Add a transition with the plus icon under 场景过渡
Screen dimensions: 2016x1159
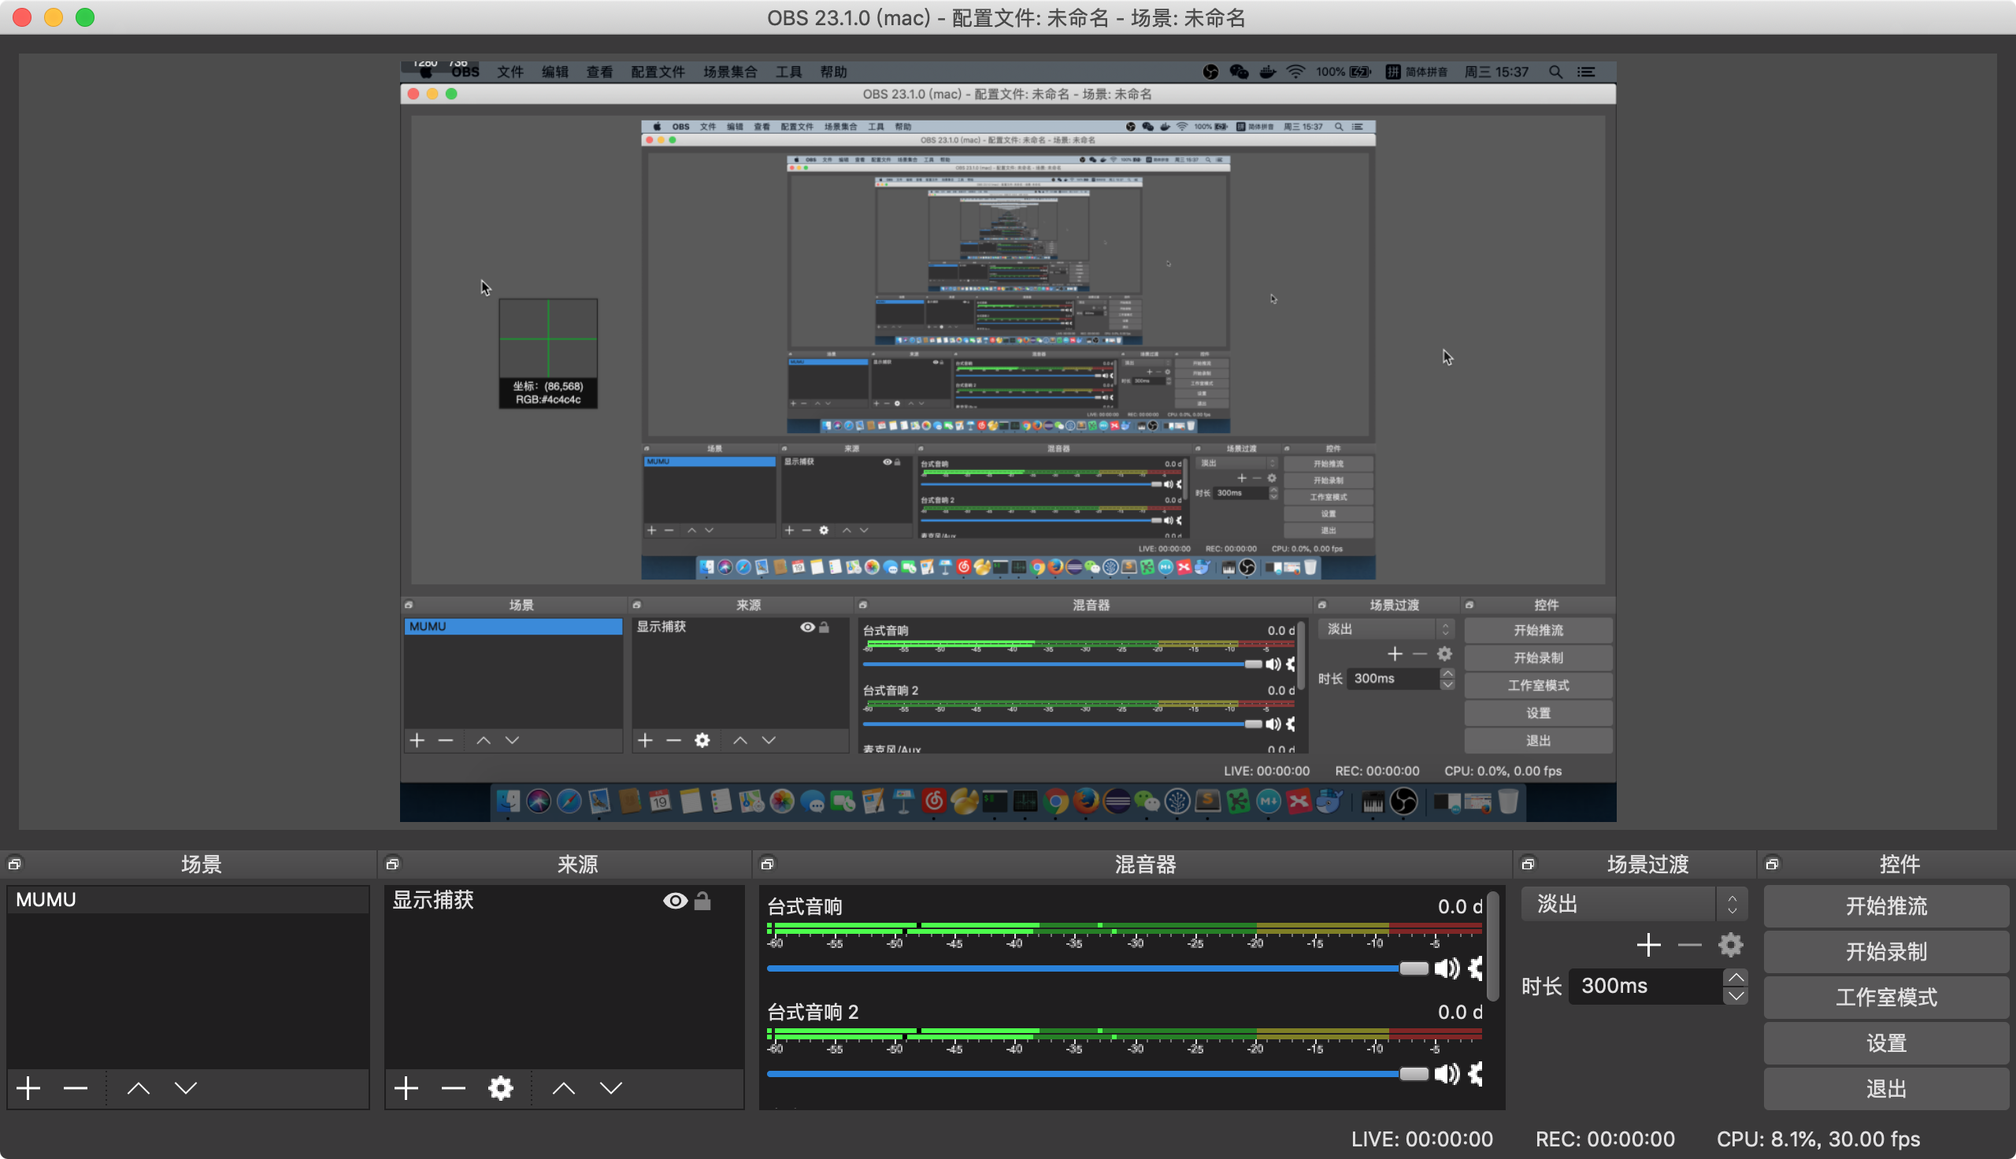click(1648, 945)
